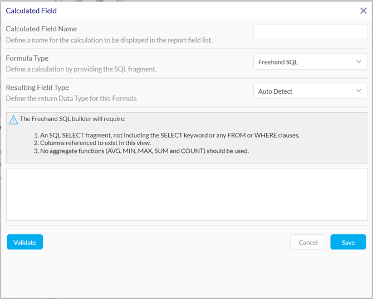Close the Calculated Field dialog

click(363, 11)
